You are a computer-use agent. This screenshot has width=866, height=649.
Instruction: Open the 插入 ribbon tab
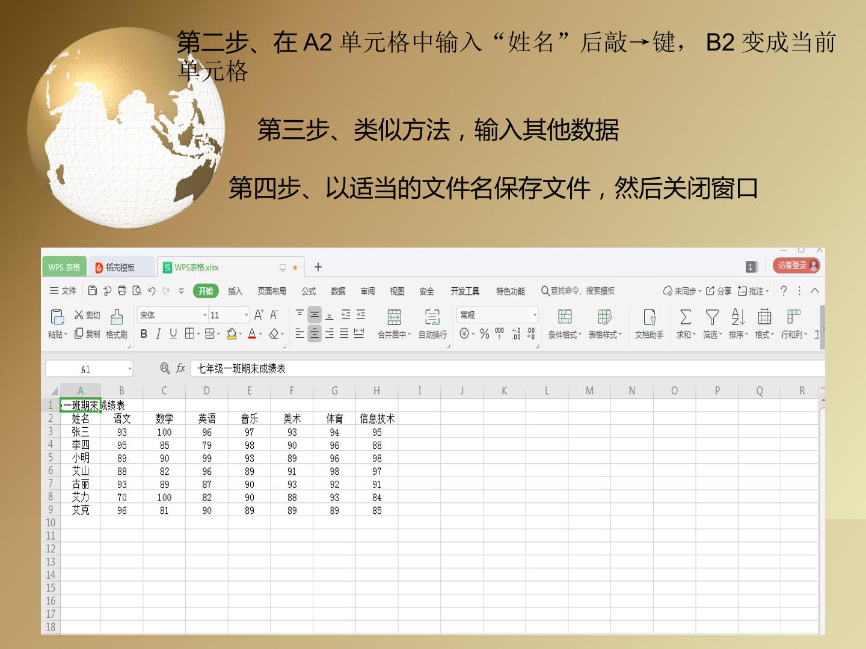tap(235, 291)
